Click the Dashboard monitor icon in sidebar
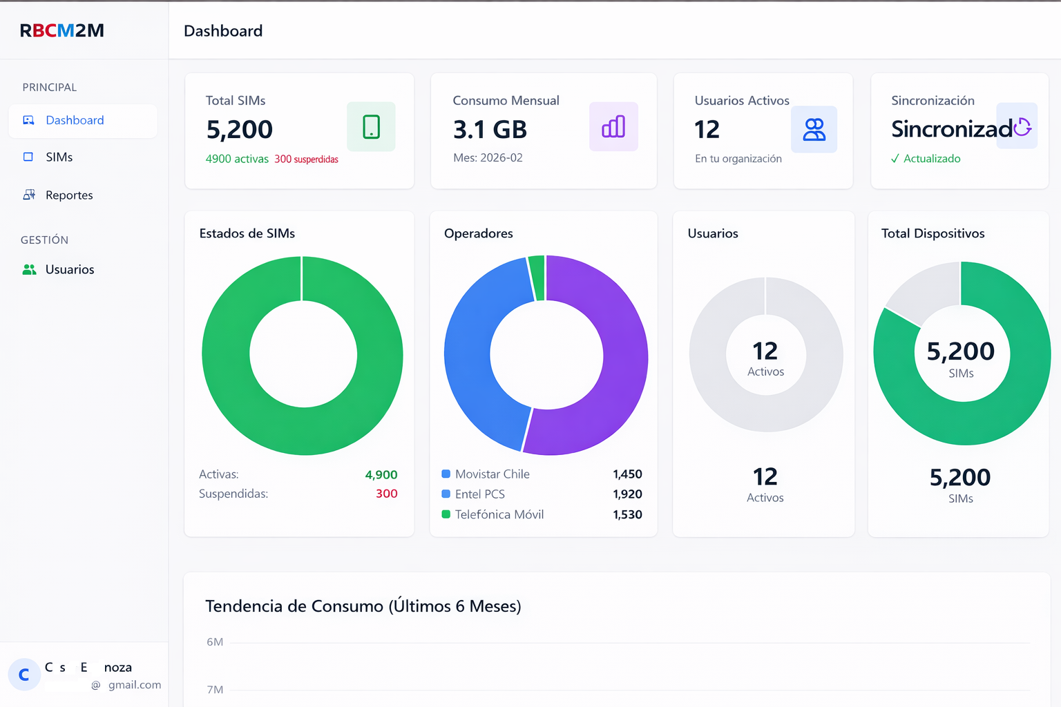Image resolution: width=1061 pixels, height=707 pixels. click(x=28, y=120)
